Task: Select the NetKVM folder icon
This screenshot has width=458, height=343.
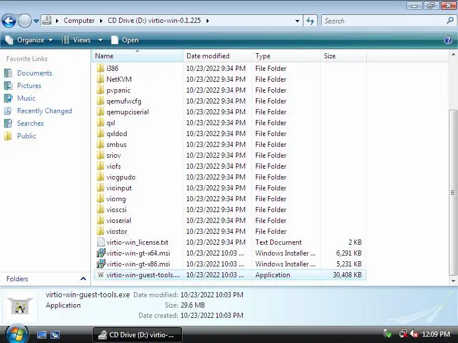Action: point(100,79)
